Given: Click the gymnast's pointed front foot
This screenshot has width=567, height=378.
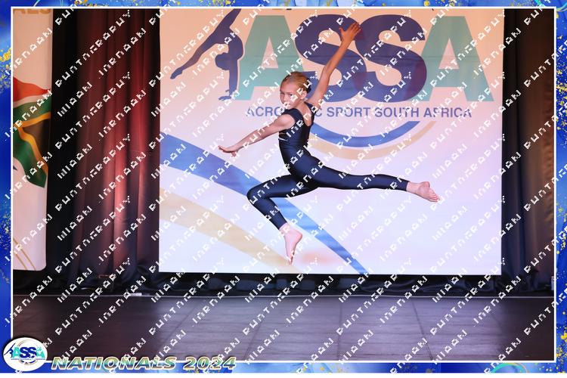Looking at the screenshot, I should tap(290, 243).
